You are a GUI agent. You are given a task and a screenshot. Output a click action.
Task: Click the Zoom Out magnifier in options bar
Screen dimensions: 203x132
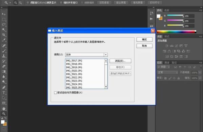point(20,3)
